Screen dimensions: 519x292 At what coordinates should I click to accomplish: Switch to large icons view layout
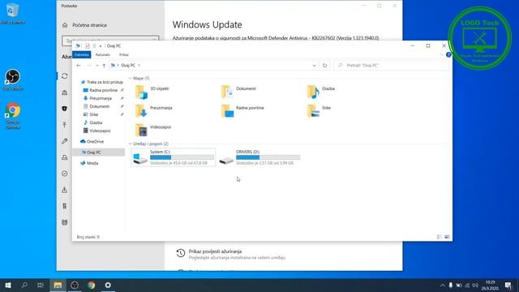(447, 237)
